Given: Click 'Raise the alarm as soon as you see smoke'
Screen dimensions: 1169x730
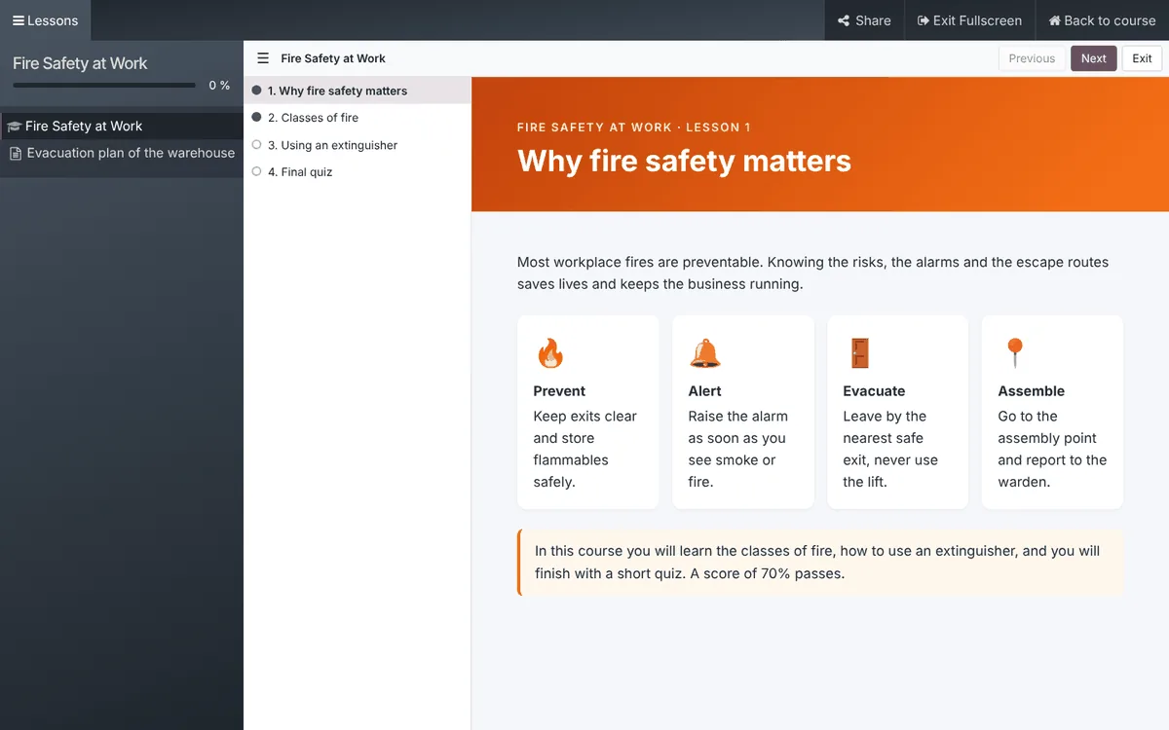Looking at the screenshot, I should [x=737, y=449].
